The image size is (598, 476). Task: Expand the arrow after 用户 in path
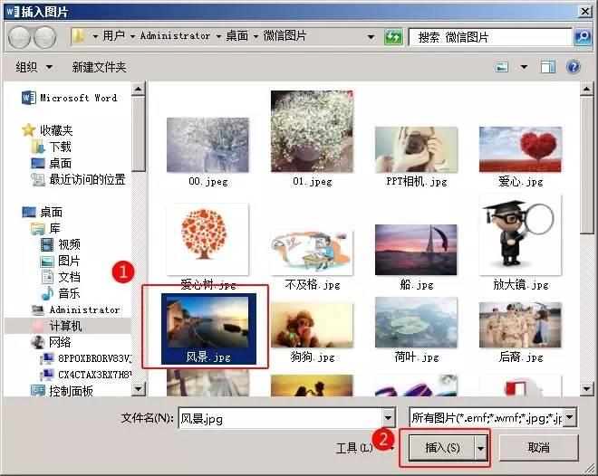click(x=132, y=36)
